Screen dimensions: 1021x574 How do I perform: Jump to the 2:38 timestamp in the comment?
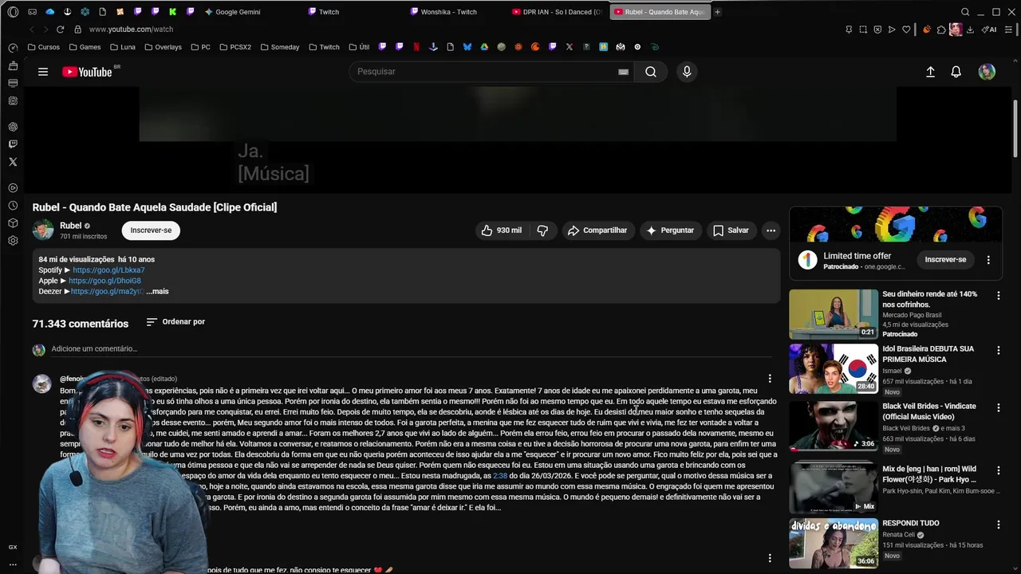(x=500, y=476)
